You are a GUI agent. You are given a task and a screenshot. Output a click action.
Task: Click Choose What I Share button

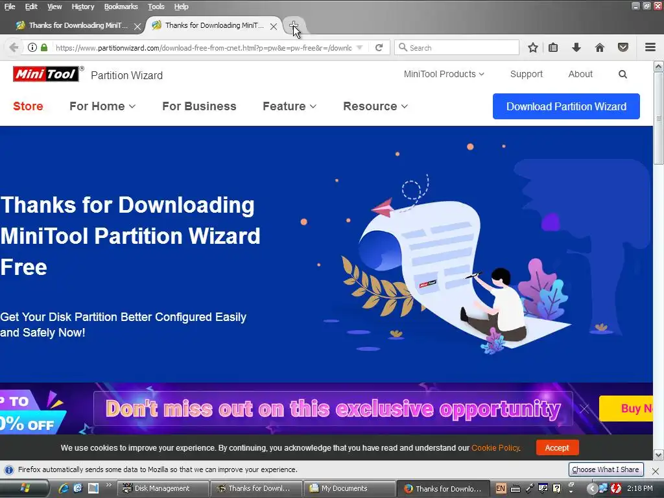tap(606, 469)
